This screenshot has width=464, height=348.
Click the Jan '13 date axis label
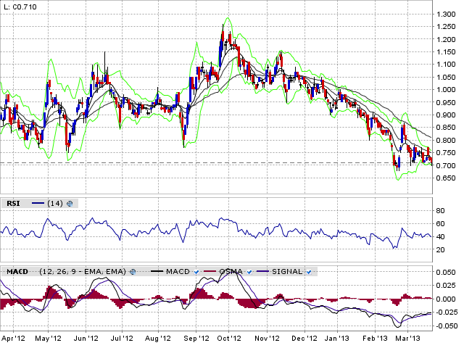(337, 339)
